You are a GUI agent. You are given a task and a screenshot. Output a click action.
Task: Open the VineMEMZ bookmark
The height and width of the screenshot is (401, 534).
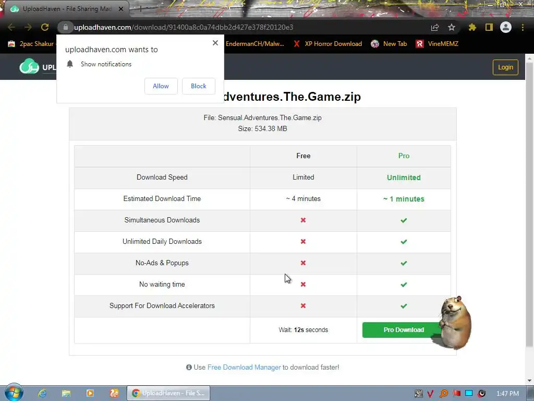pos(438,44)
